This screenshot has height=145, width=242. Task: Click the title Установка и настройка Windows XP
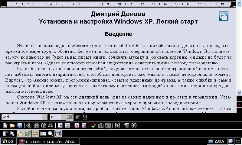point(96,21)
